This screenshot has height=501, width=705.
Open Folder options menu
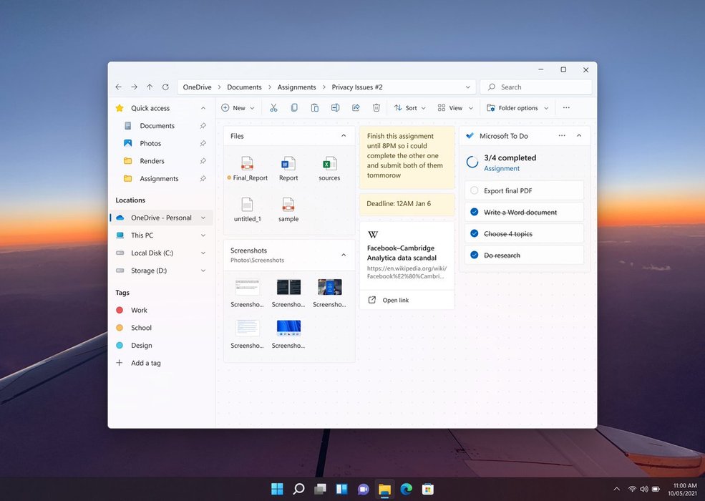(517, 108)
